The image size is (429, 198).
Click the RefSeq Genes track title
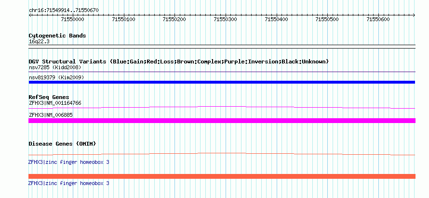(49, 97)
